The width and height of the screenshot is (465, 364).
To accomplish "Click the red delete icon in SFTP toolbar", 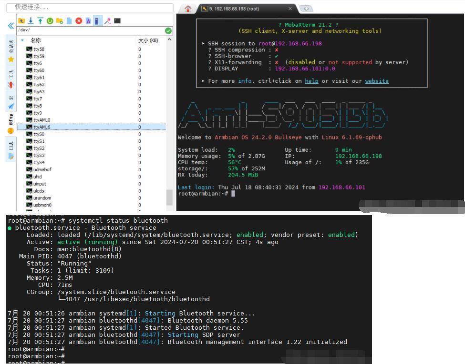I will (x=79, y=21).
